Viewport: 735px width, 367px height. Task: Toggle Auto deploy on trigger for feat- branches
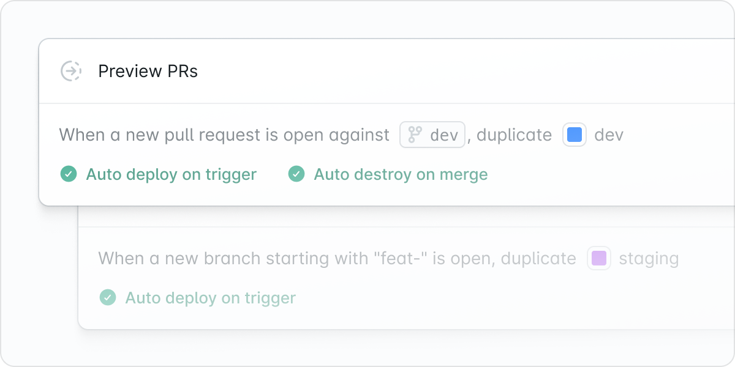click(210, 298)
